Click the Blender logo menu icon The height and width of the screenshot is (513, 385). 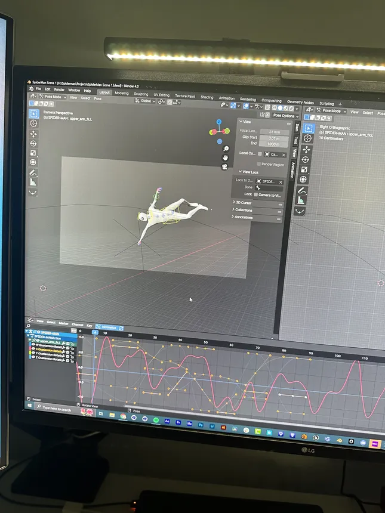(x=32, y=88)
